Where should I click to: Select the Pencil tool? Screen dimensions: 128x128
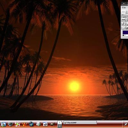coord(124,24)
